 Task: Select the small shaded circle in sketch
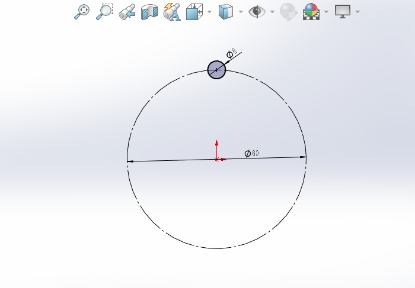point(216,70)
